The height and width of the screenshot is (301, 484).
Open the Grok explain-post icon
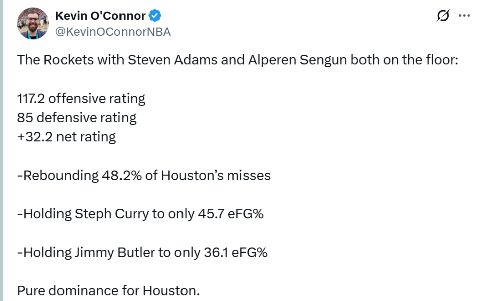pyautogui.click(x=443, y=16)
